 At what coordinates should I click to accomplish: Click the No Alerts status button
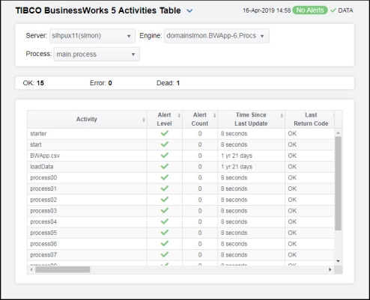pyautogui.click(x=310, y=10)
